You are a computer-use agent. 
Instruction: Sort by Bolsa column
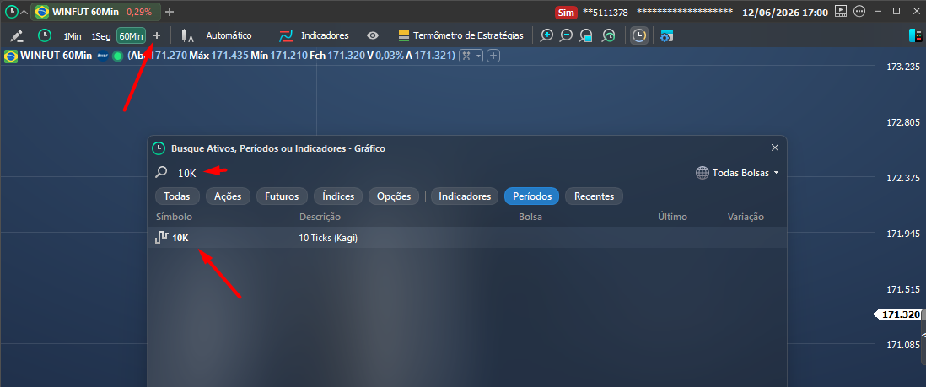[x=530, y=217]
